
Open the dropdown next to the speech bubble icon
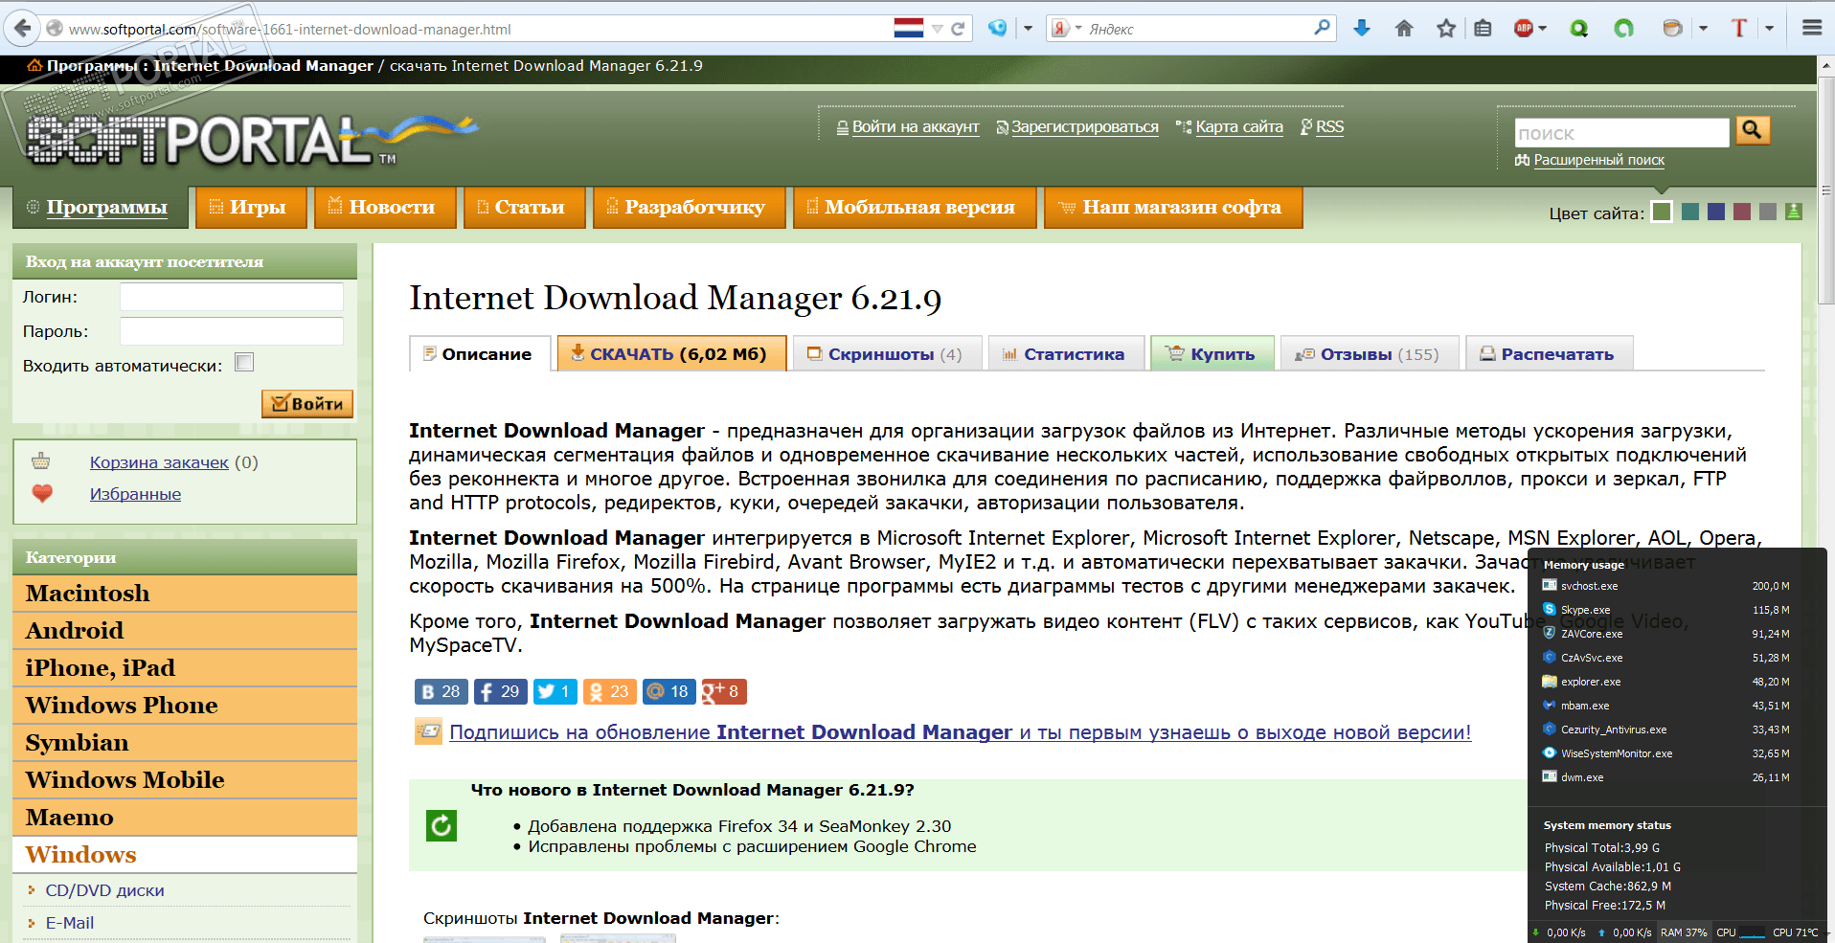(1028, 28)
